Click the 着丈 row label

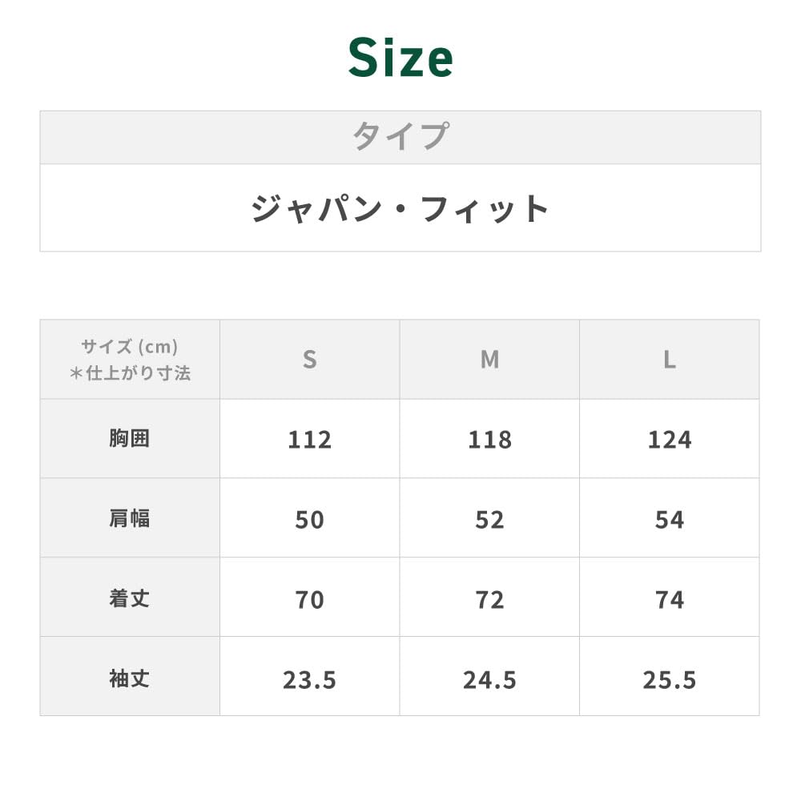(x=130, y=598)
